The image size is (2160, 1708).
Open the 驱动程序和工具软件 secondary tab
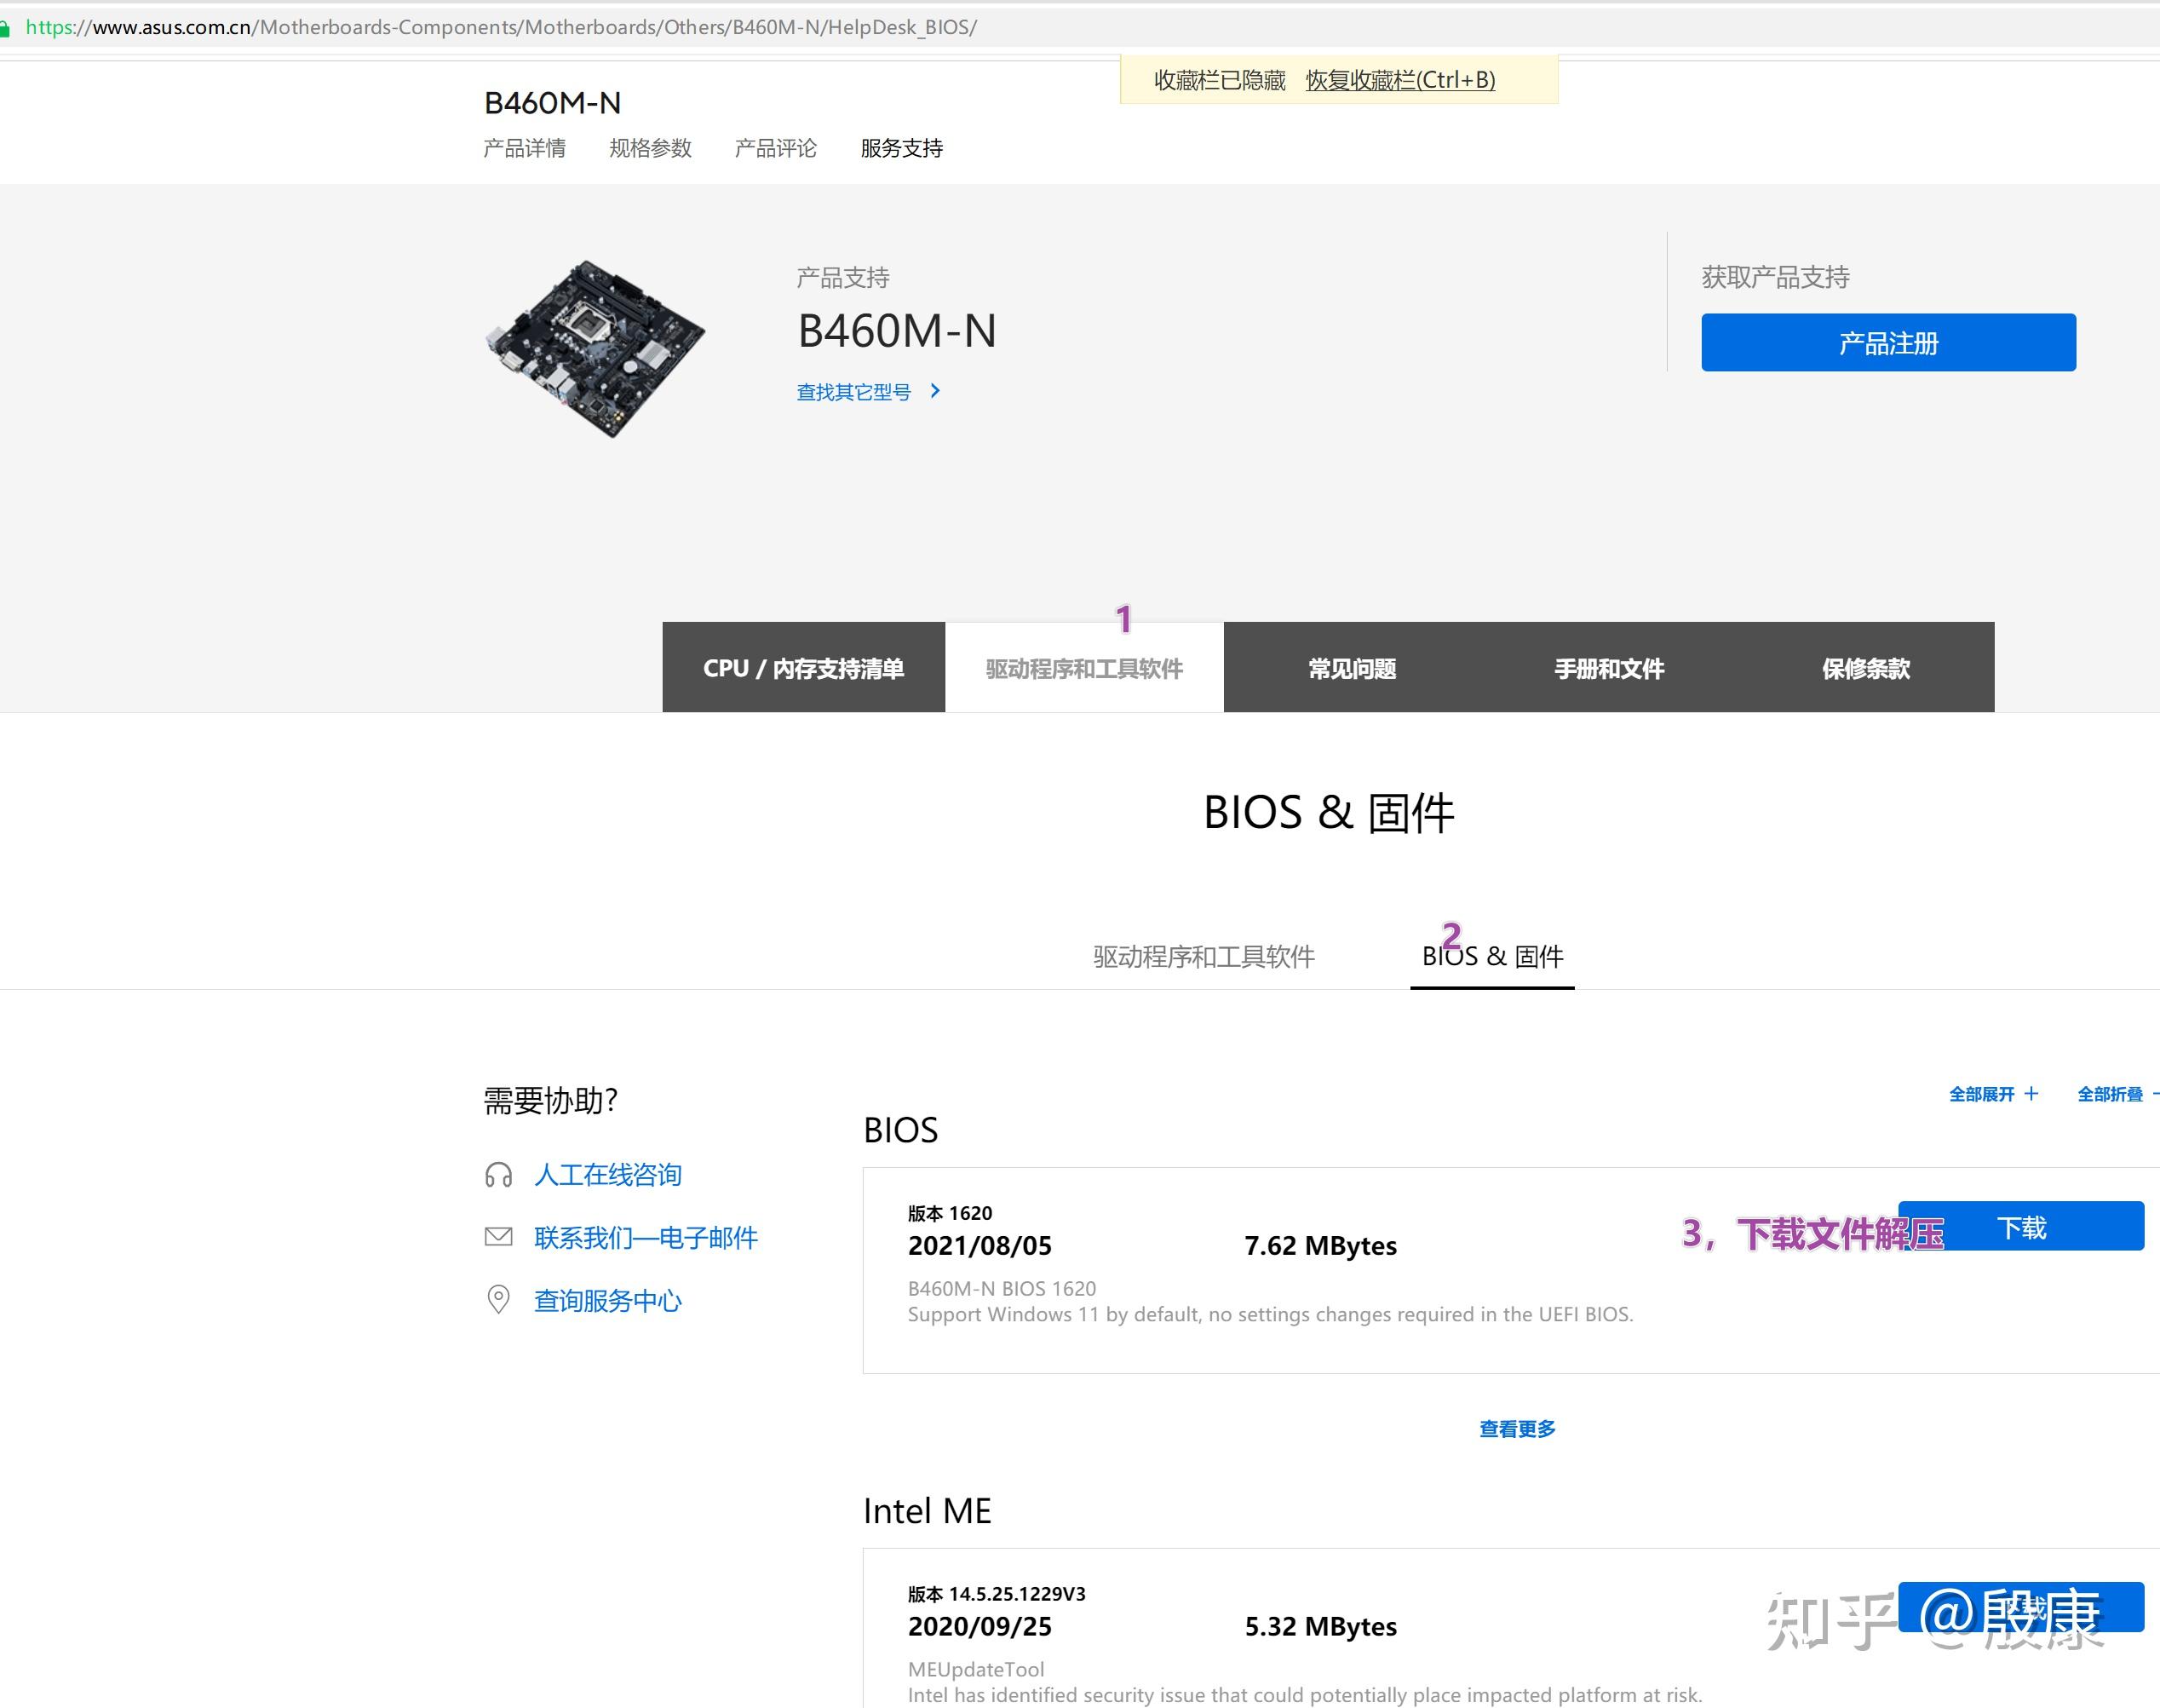[x=1204, y=956]
